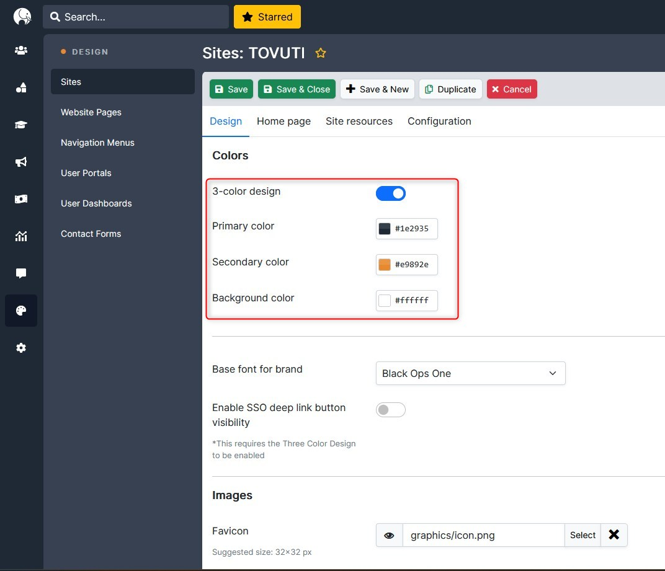Click the Secondary color hex value #e9892e
This screenshot has width=665, height=571.
[412, 265]
